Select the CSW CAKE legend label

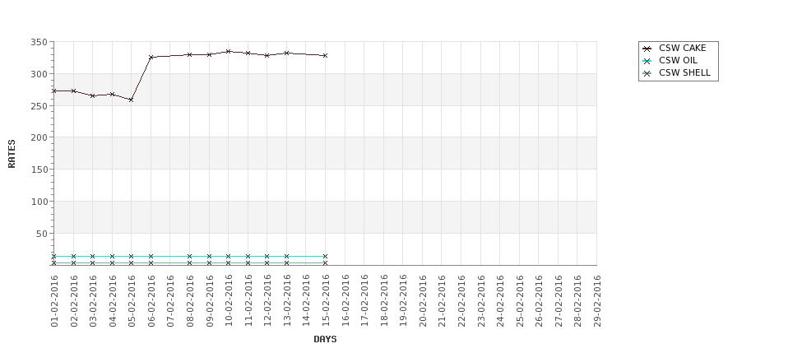pos(682,48)
